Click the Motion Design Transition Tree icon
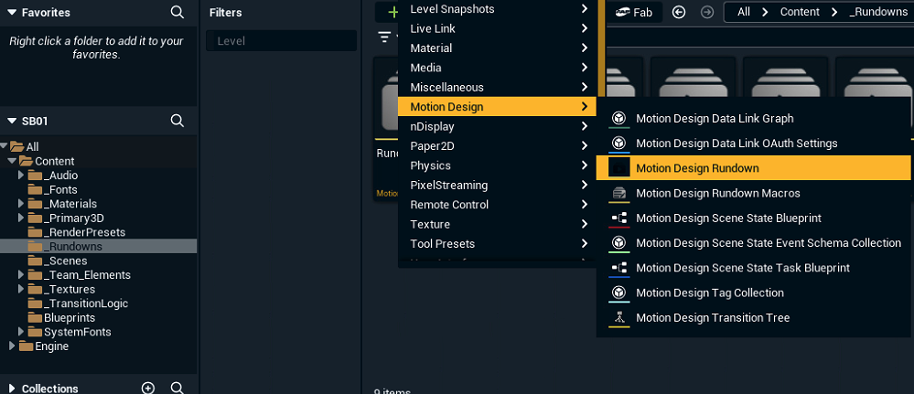 619,318
